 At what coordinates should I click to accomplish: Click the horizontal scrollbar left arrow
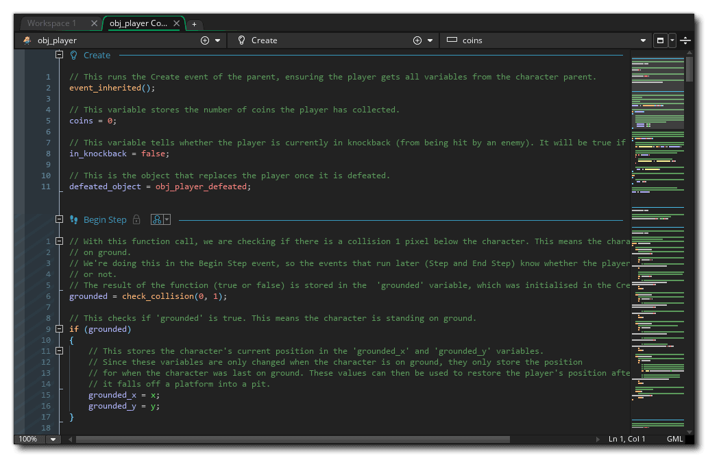(71, 439)
